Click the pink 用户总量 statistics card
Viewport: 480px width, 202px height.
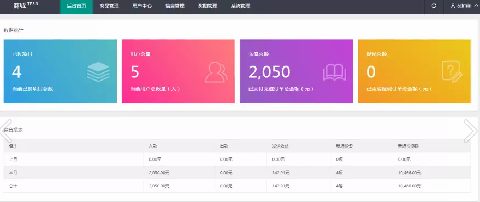[178, 71]
